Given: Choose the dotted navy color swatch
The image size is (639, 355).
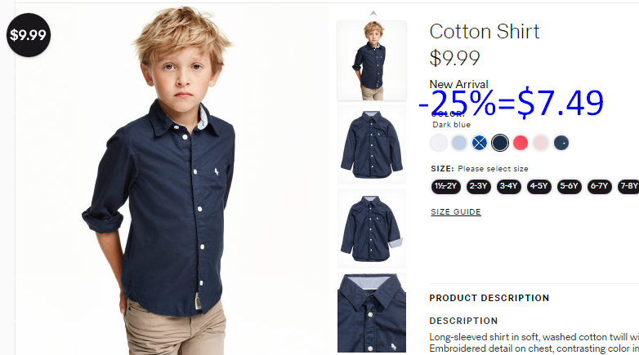Looking at the screenshot, I should [561, 143].
